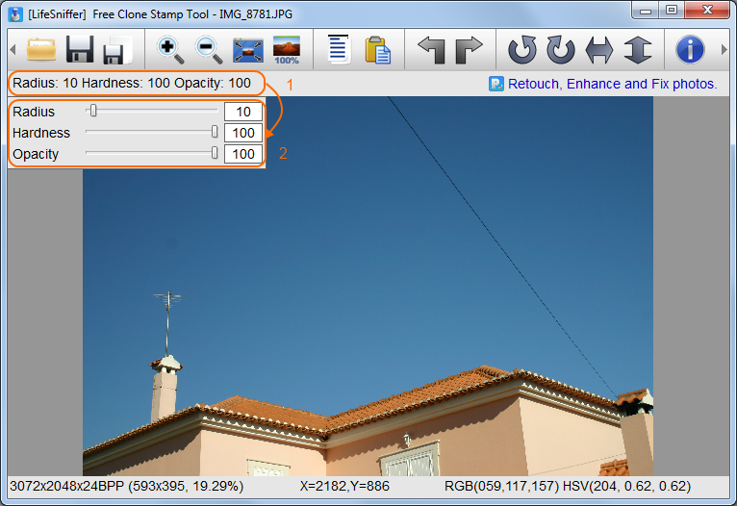Save the image with the floppy disk icon
The width and height of the screenshot is (737, 506).
[80, 49]
